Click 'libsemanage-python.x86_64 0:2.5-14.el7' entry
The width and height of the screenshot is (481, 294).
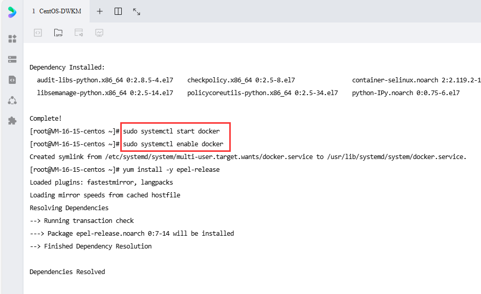[x=105, y=93]
